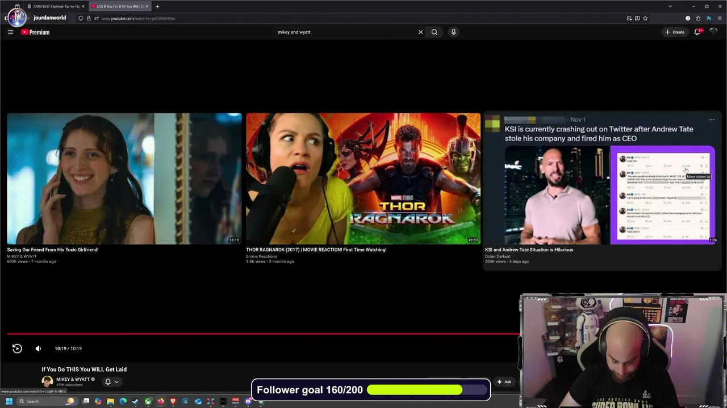Click the 10:19 / 10:19 time display
The height and width of the screenshot is (408, 727).
[68, 348]
